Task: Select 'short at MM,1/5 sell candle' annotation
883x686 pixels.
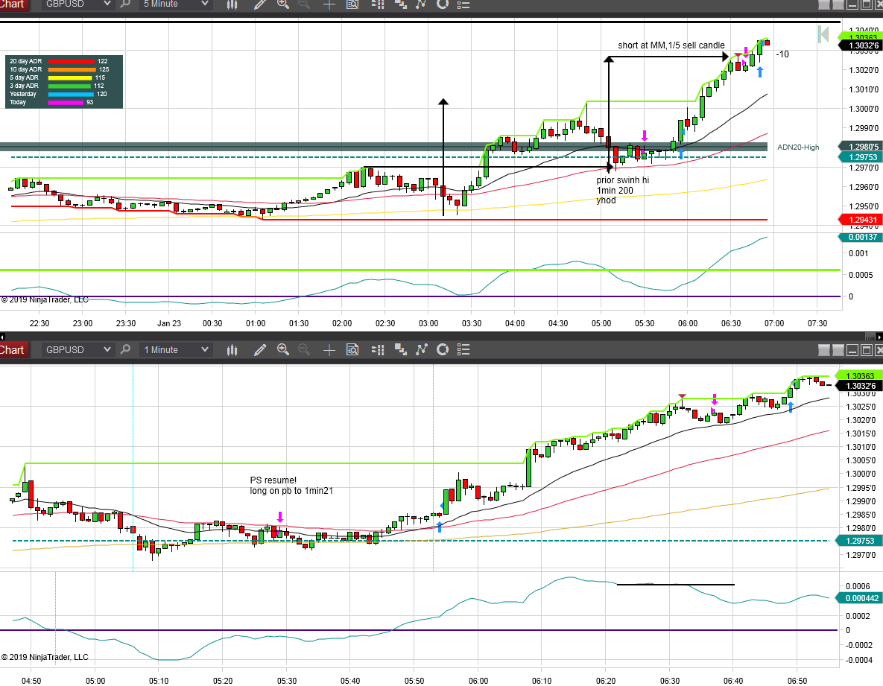Action: point(671,45)
